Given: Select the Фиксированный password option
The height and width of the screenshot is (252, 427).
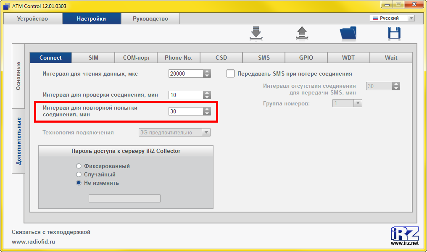Looking at the screenshot, I should tap(79, 166).
